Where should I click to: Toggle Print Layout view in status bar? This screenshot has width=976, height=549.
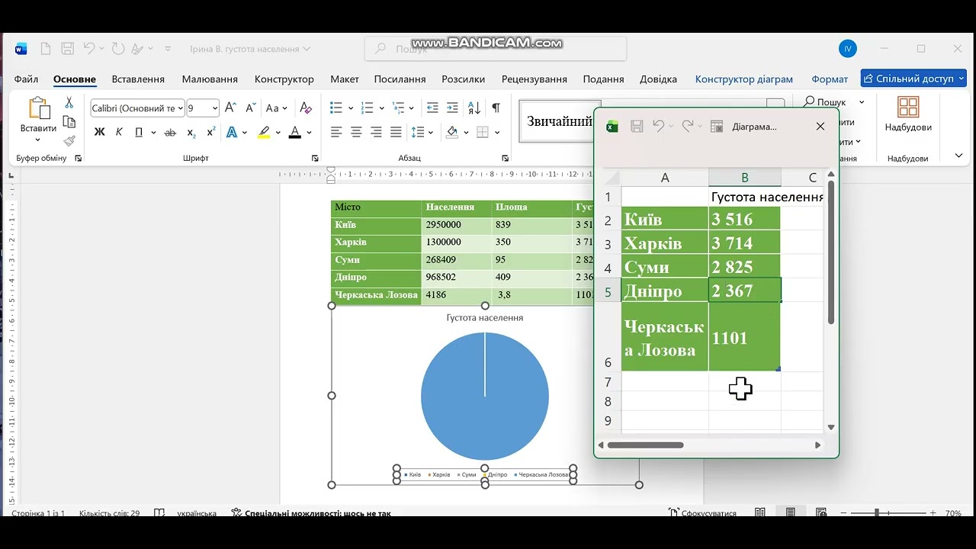coord(791,513)
